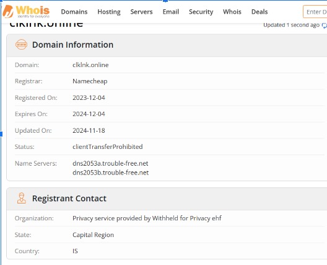Click the Updated 1 second ago text
Screen dimensions: 327x265
tap(291, 25)
